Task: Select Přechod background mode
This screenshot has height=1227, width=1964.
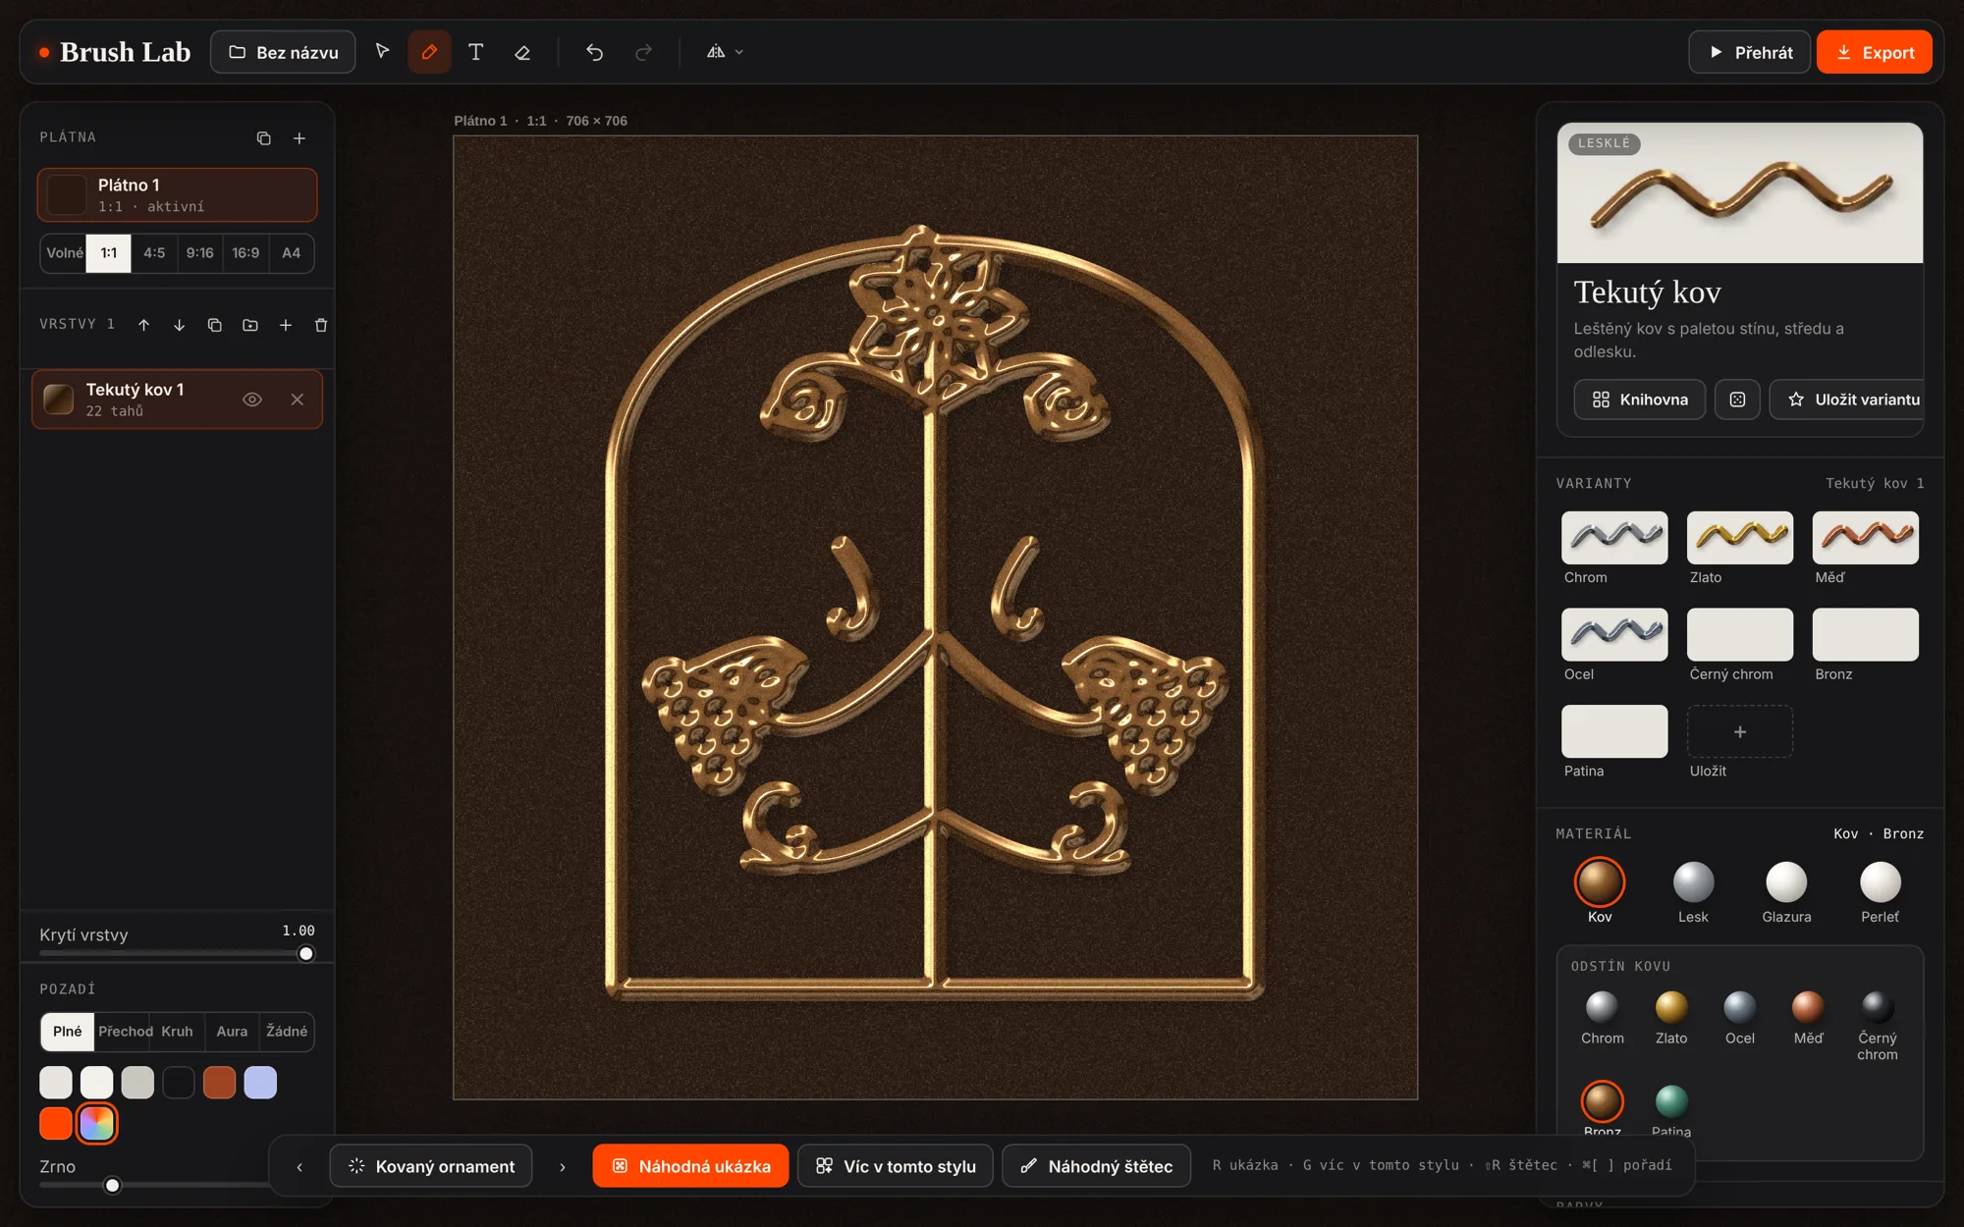Action: click(x=125, y=1032)
